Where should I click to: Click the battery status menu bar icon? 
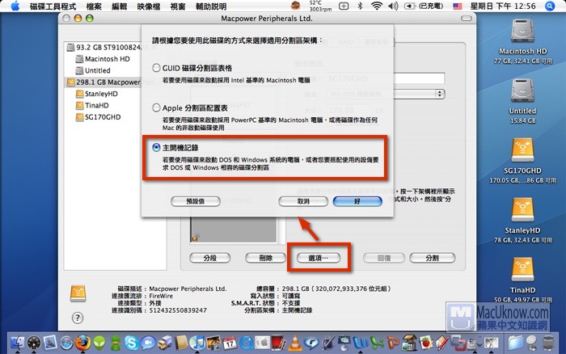(424, 6)
